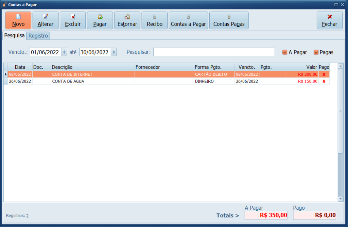Viewport: 348px width, 227px height.
Task: Sort by the Descrição column header
Action: point(92,67)
